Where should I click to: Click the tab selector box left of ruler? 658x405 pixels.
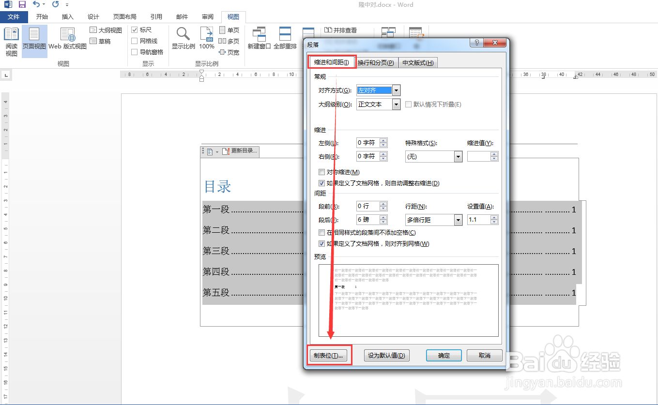[x=6, y=75]
